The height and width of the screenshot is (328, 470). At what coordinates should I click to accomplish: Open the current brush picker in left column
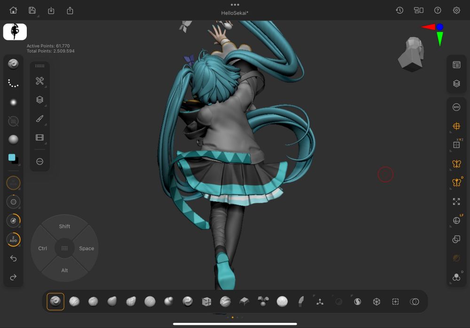click(x=13, y=64)
